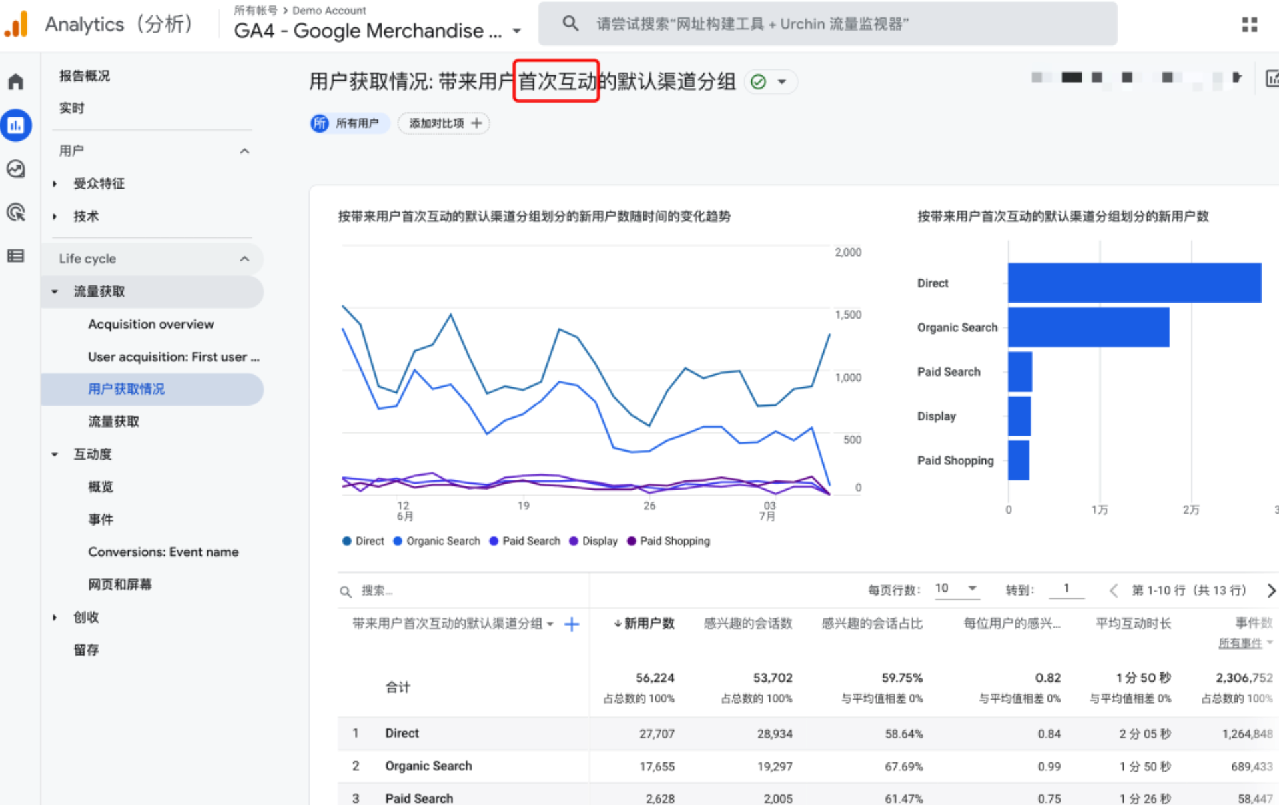Open the Explore icon in left rail
1279x805 pixels.
point(16,169)
